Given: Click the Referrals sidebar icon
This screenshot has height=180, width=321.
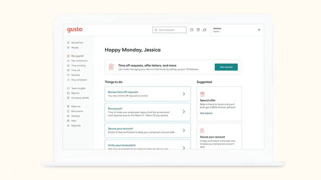Looking at the screenshot, I should pyautogui.click(x=68, y=106).
